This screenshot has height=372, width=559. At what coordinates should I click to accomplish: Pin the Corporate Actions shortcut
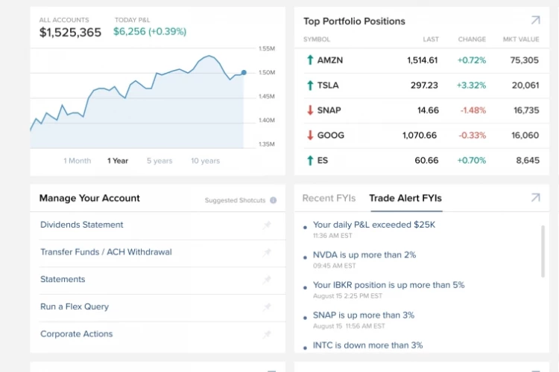point(267,334)
